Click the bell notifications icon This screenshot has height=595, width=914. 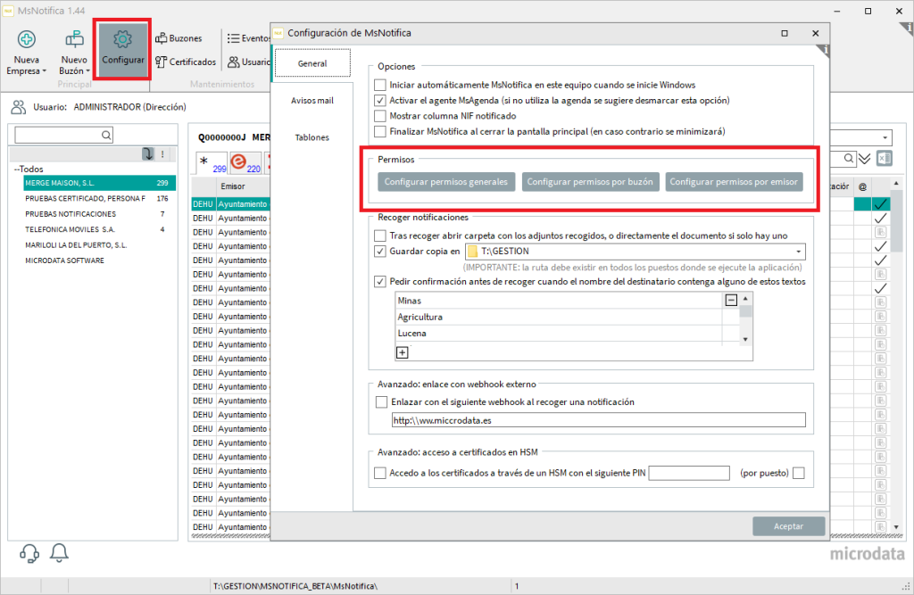point(59,552)
